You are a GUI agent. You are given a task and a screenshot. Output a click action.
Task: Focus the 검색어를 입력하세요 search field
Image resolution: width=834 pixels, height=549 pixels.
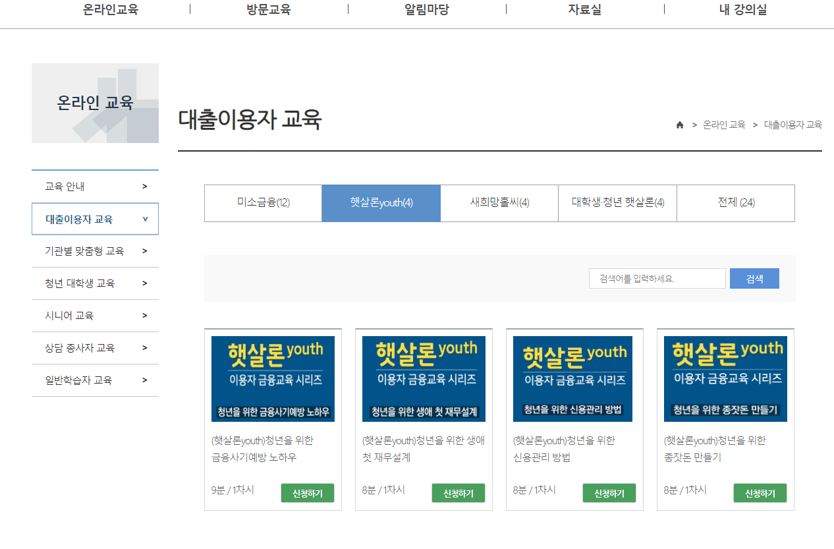[x=657, y=279]
